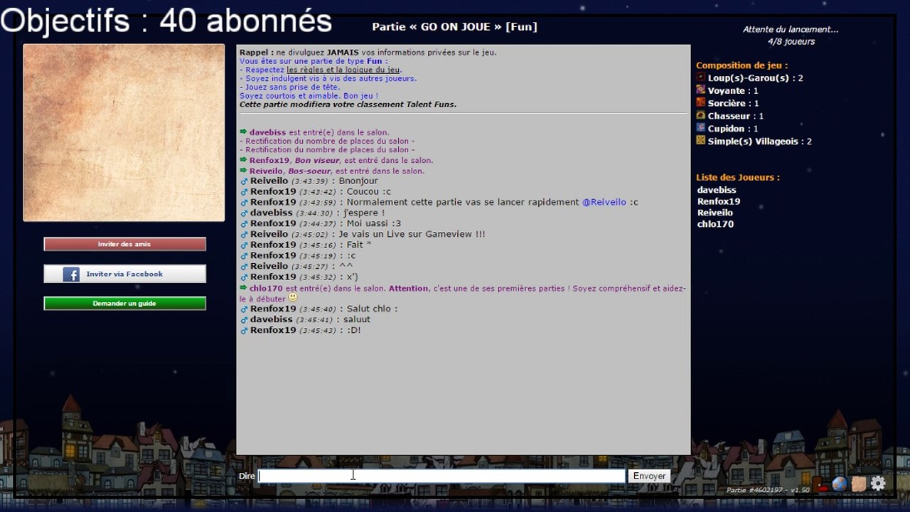Click the 'Inviter des amis' button
This screenshot has height=512, width=910.
pyautogui.click(x=124, y=244)
